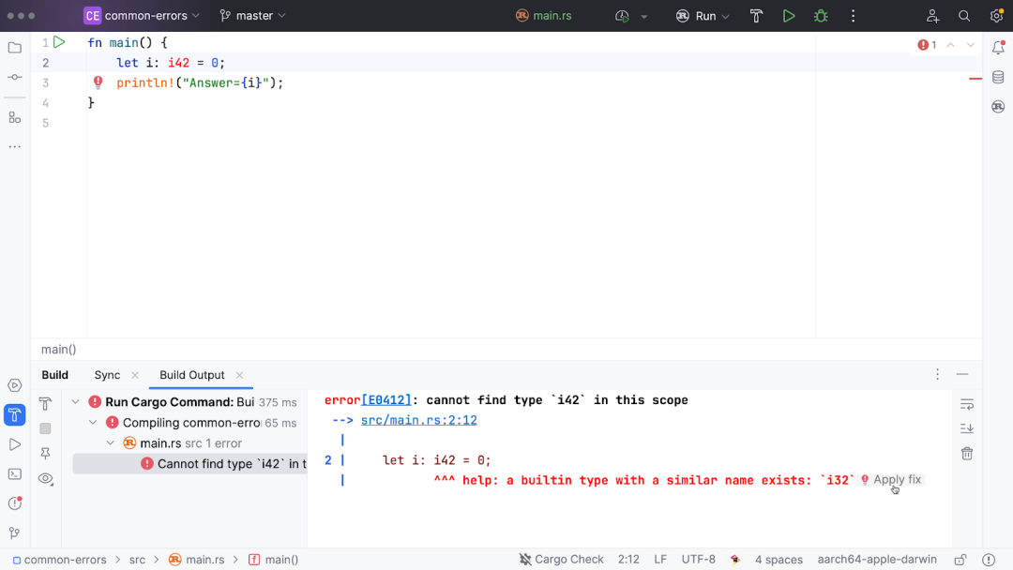Image resolution: width=1013 pixels, height=570 pixels.
Task: Click the run gutter icon beside fn main
Action: click(x=59, y=42)
